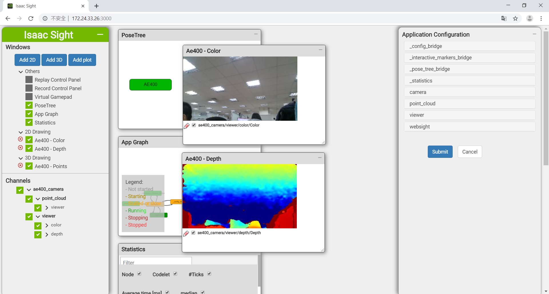Remove Ae400 - Color window with red X
Screen dimensions: 549x294
point(20,139)
